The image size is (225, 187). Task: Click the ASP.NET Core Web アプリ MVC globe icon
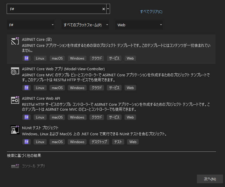pos(15,71)
